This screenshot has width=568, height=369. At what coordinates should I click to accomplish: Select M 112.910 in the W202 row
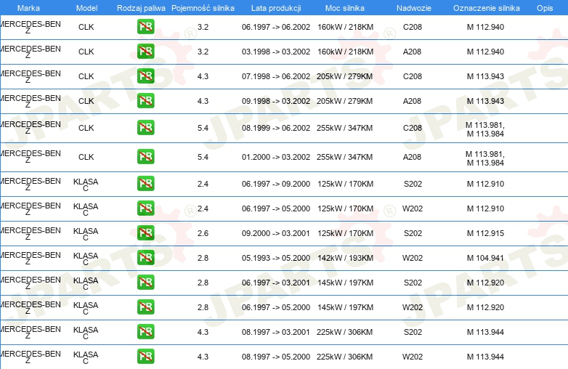point(485,208)
